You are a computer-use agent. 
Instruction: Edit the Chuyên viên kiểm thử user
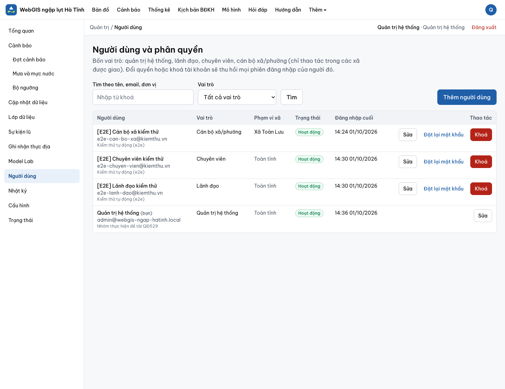point(408,162)
